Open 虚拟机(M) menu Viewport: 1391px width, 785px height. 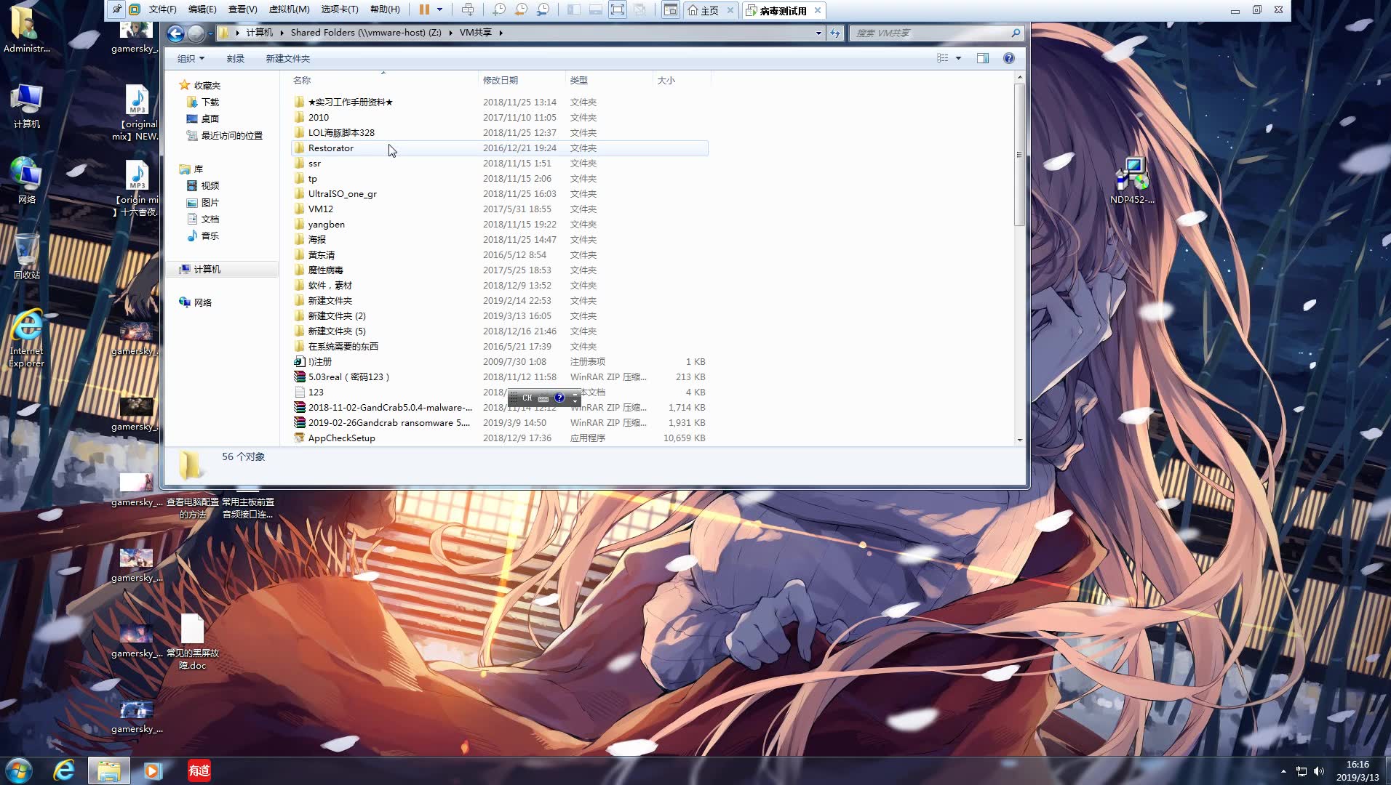click(289, 9)
